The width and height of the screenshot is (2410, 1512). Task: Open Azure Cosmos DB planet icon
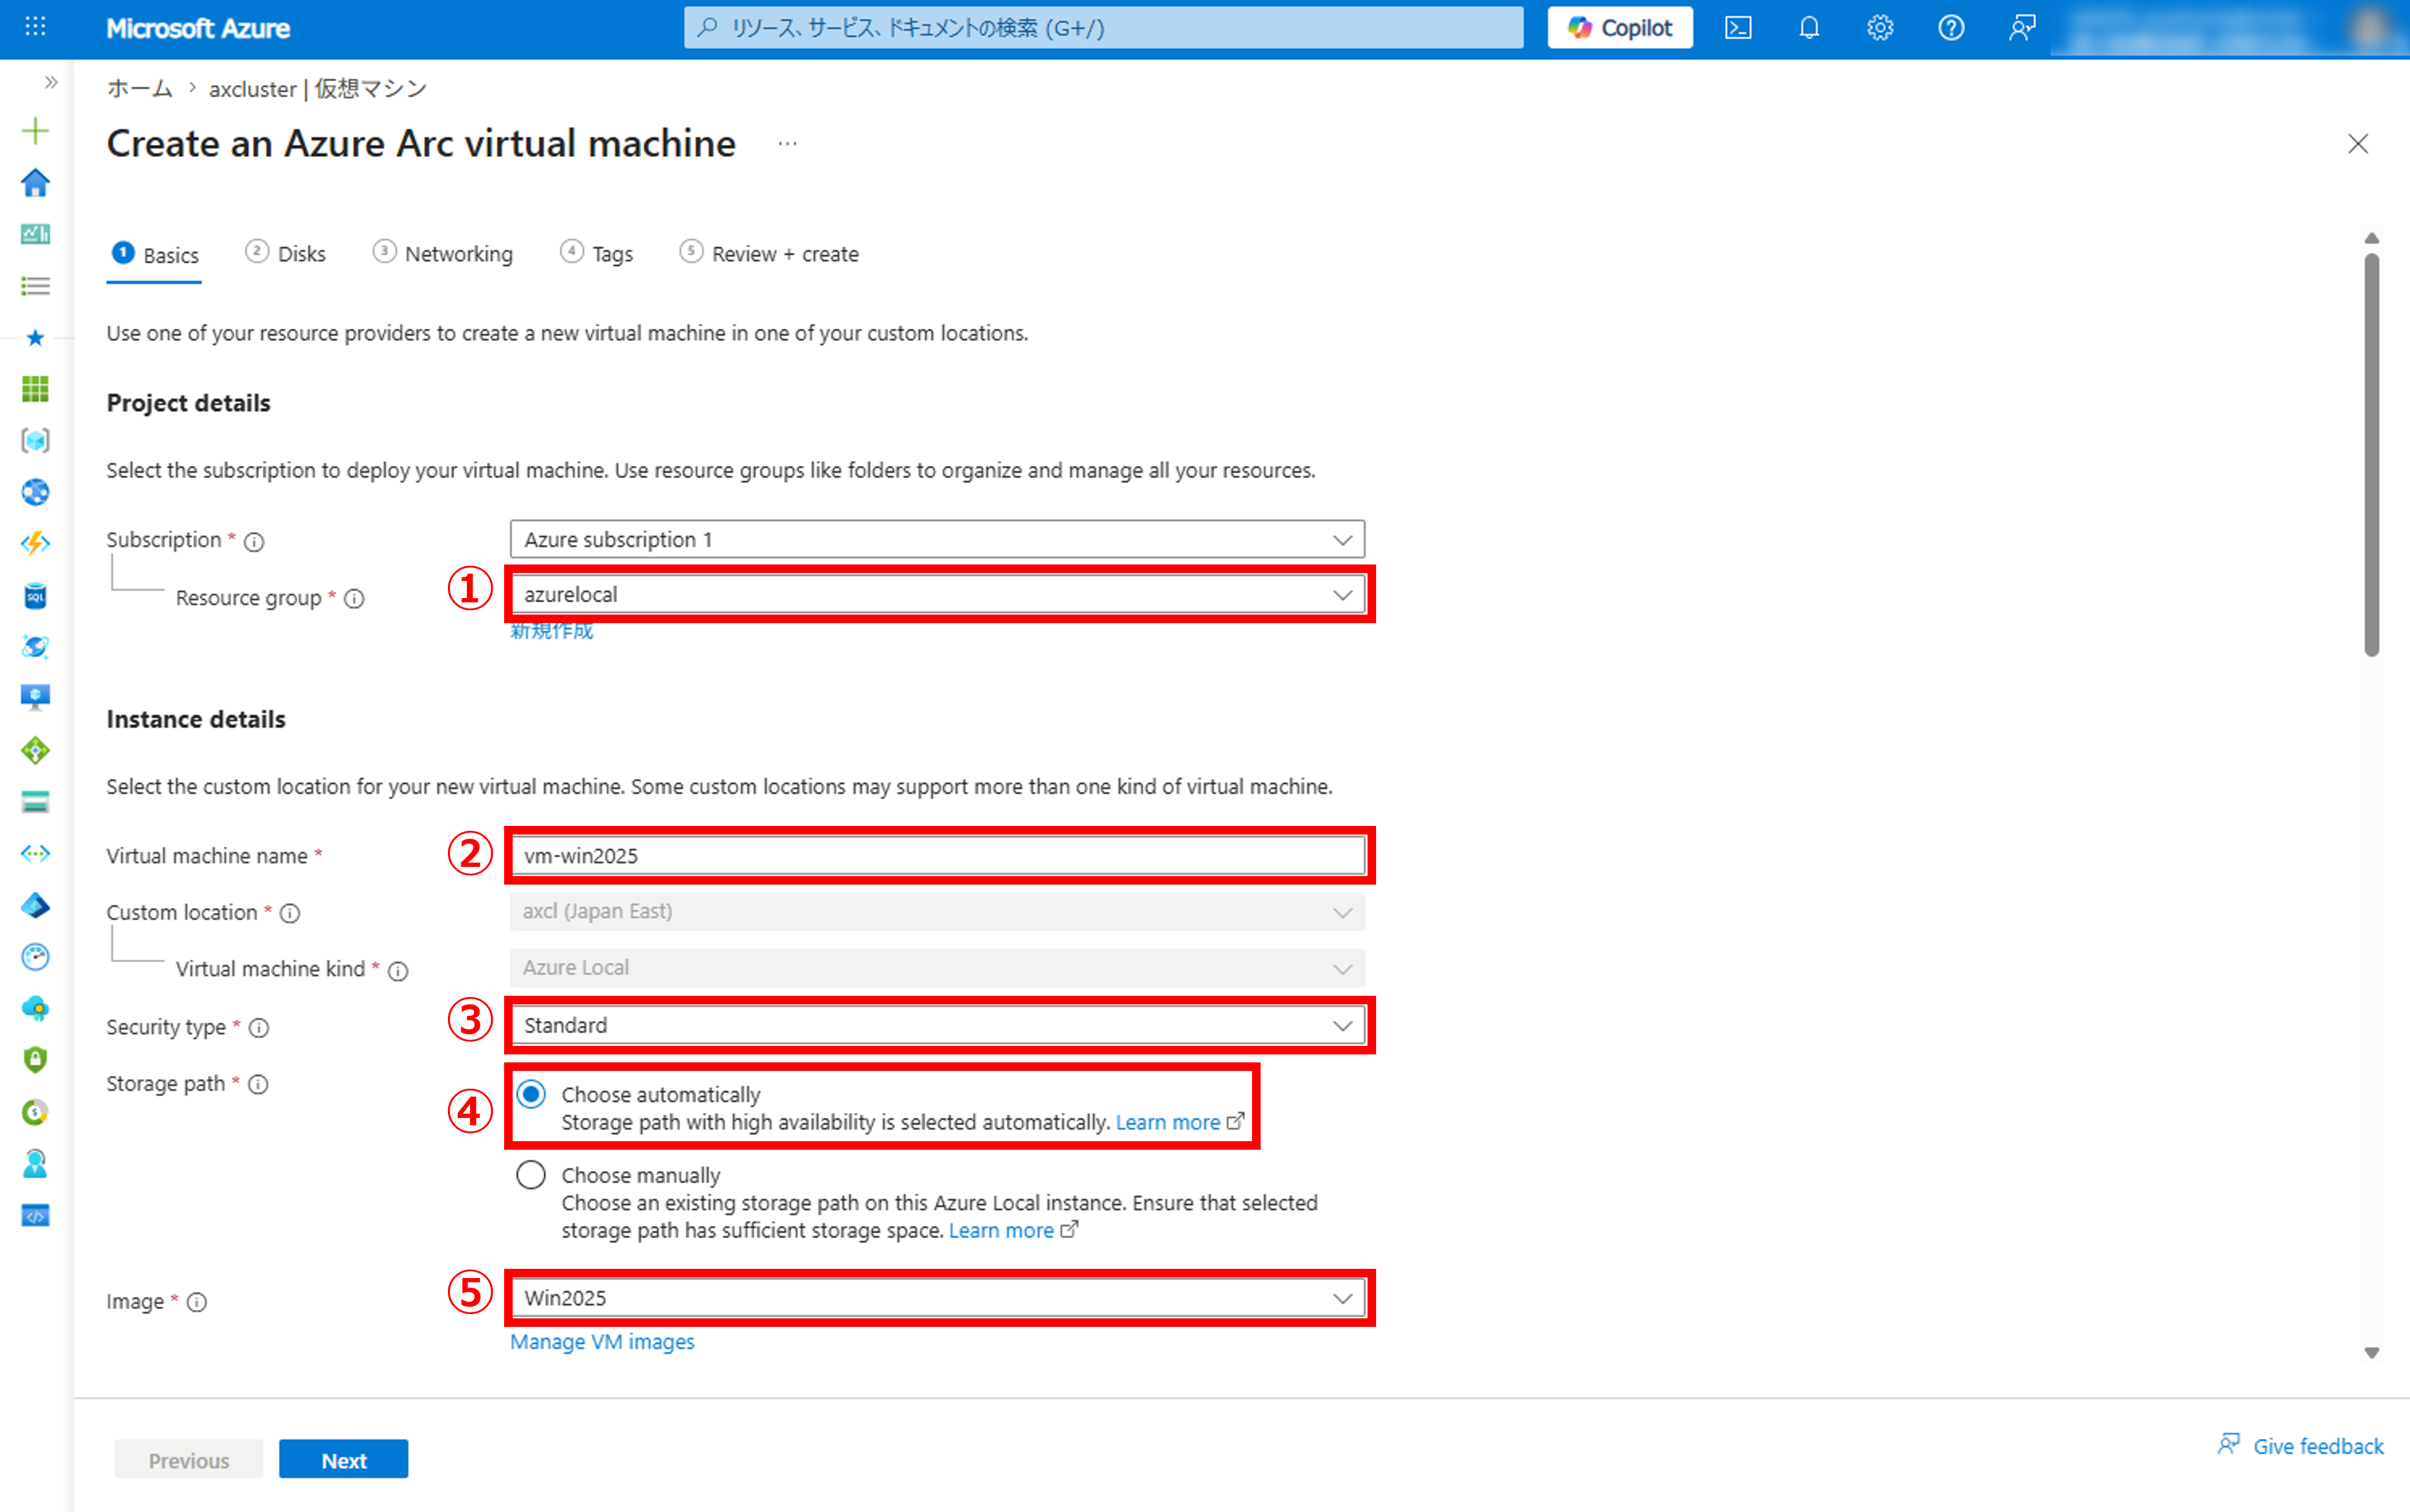[x=35, y=647]
